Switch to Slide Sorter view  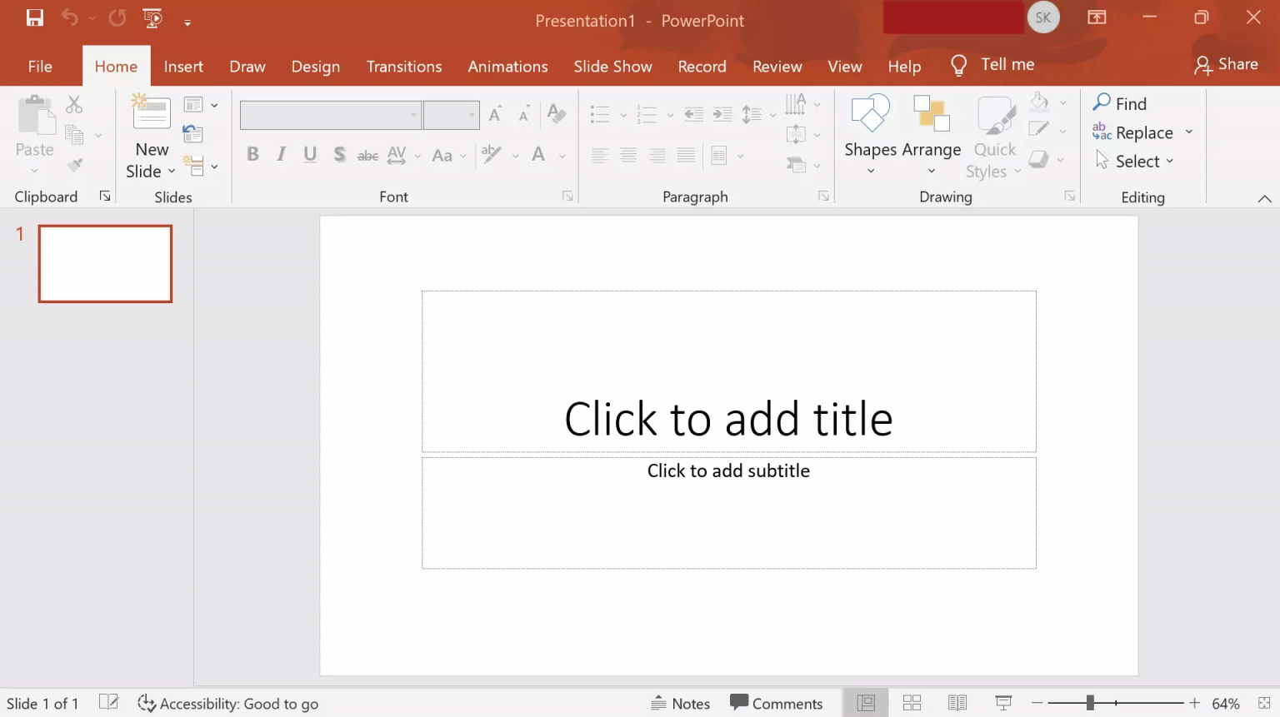(912, 702)
